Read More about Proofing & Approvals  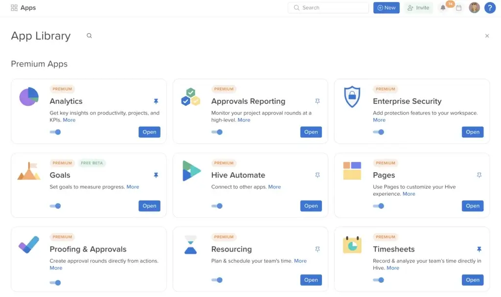56,268
